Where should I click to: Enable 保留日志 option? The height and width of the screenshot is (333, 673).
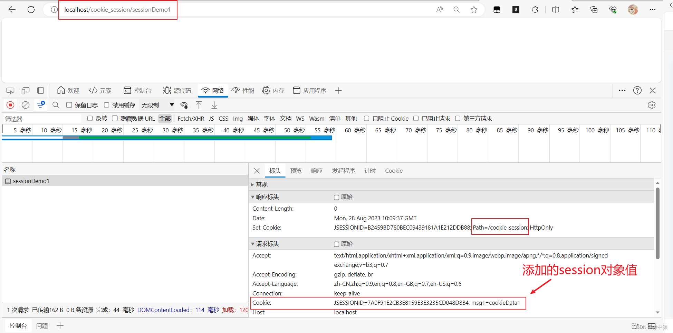click(69, 105)
